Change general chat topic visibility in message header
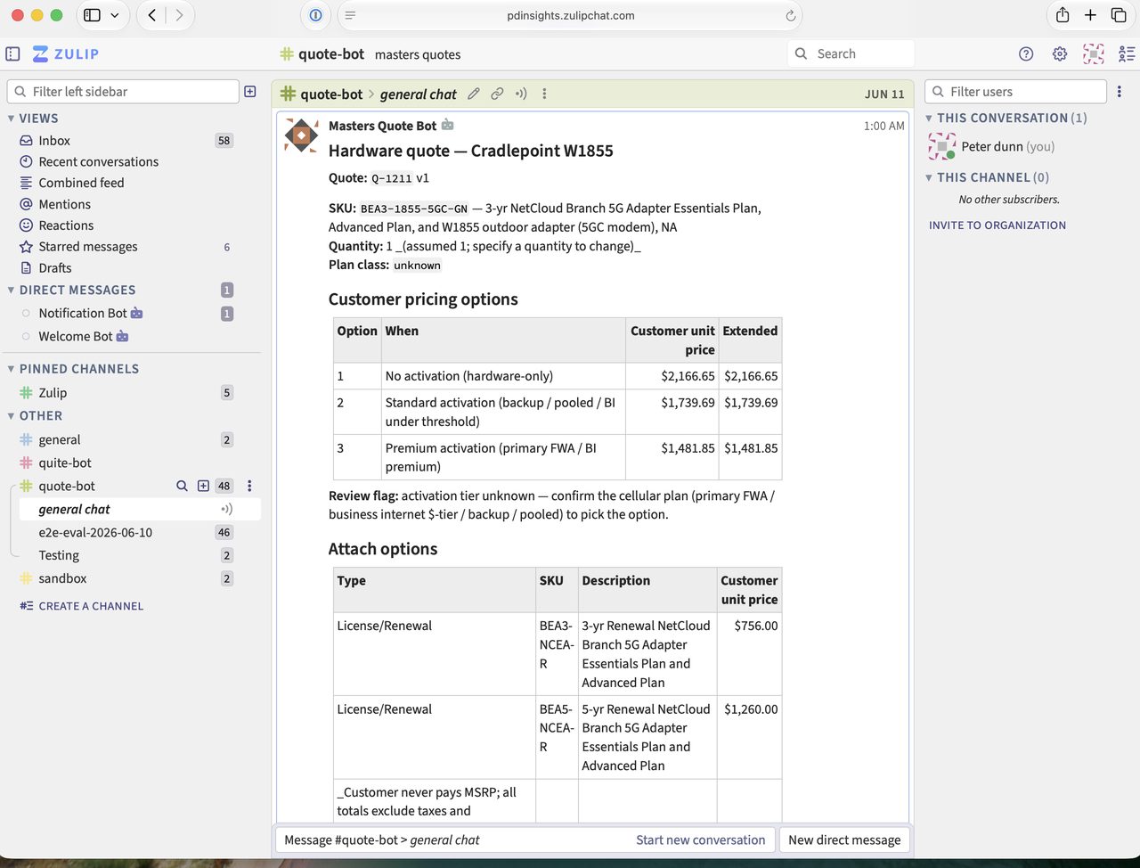Screen dimensions: 1140x868 (x=521, y=94)
